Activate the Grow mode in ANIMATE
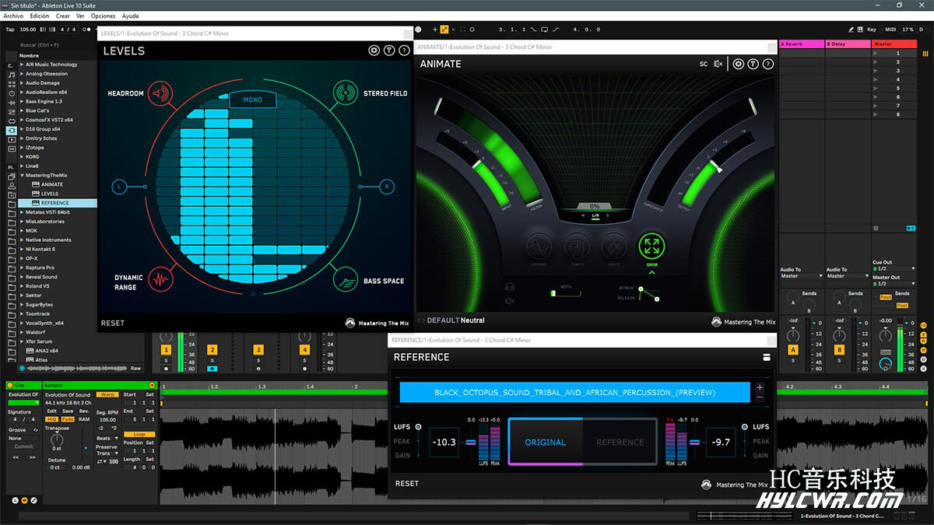934x525 pixels. (652, 247)
